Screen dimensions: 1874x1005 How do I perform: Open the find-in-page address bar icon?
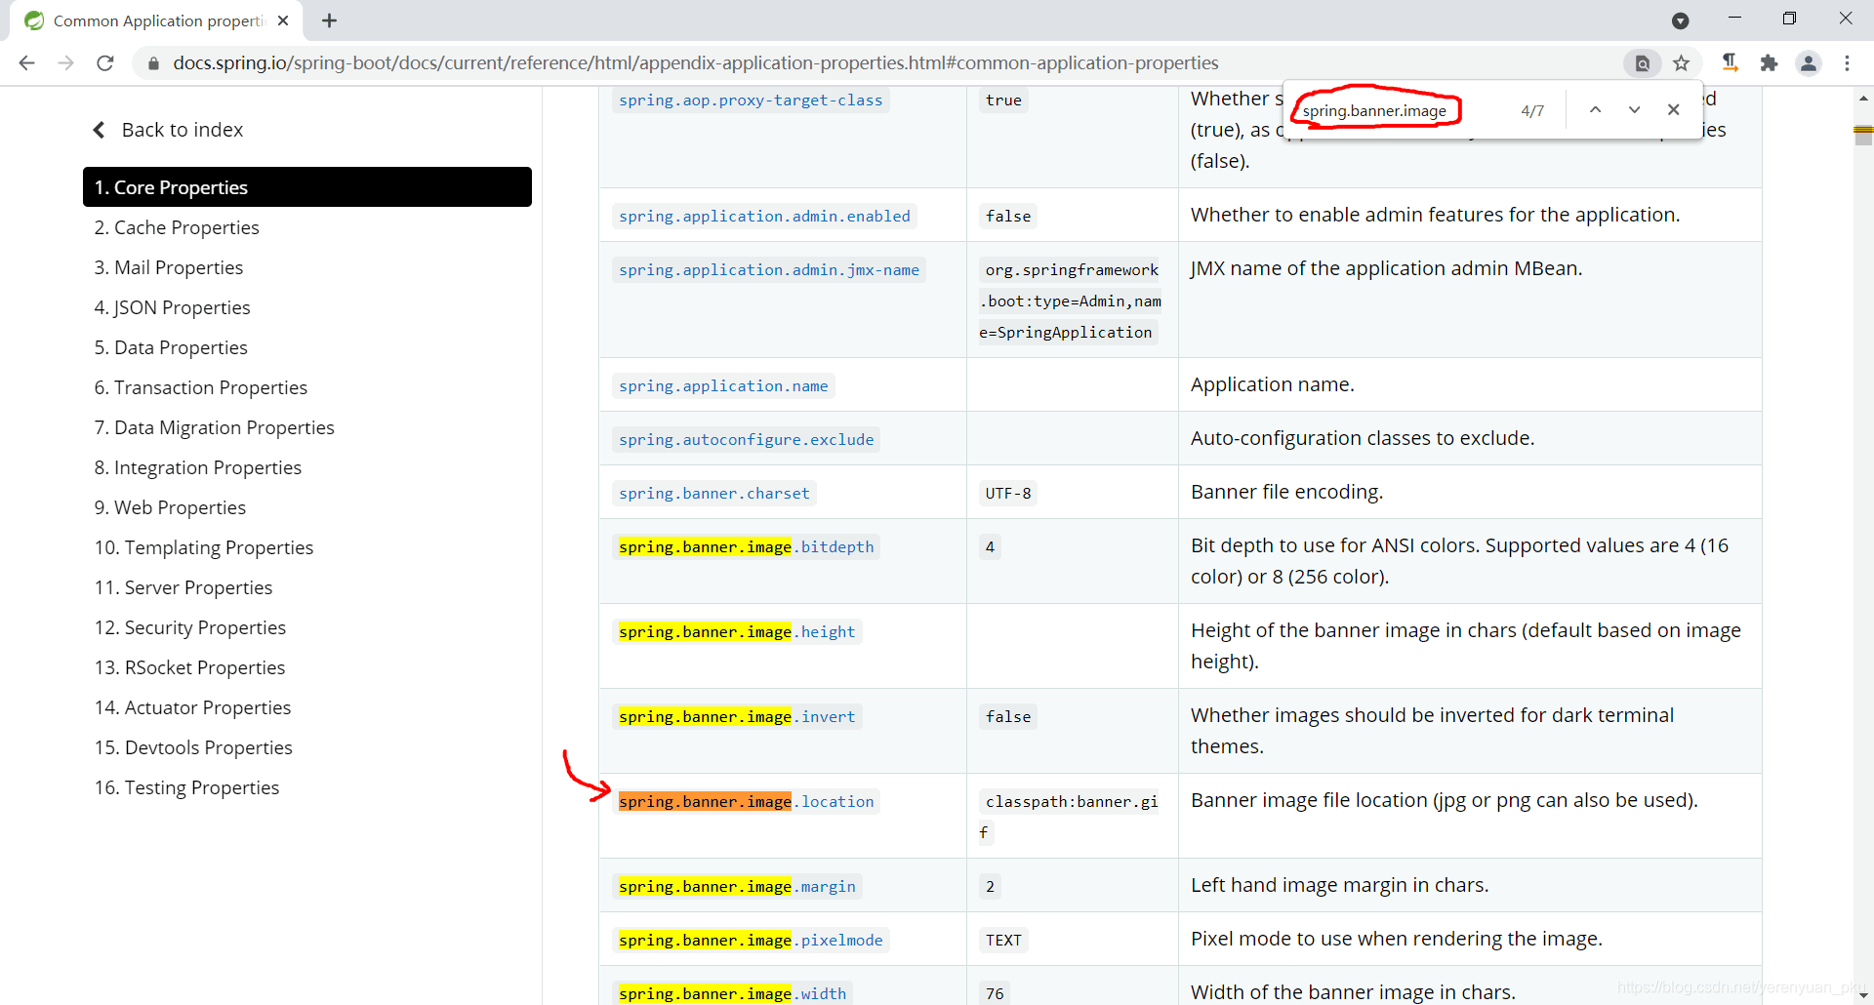tap(1643, 63)
